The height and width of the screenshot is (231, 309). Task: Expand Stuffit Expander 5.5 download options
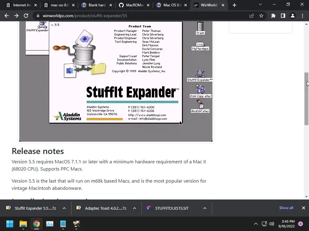click(x=64, y=208)
